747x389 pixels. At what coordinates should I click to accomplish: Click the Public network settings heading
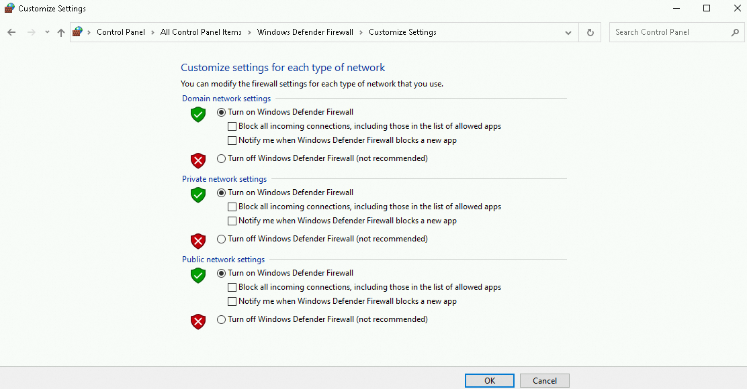pyautogui.click(x=224, y=259)
